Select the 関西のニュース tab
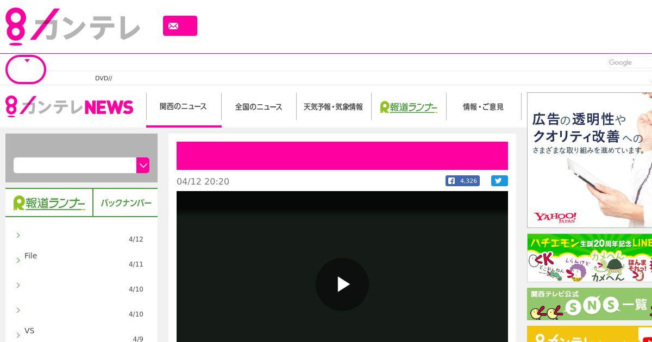Screen dimensions: 652x342 point(183,107)
